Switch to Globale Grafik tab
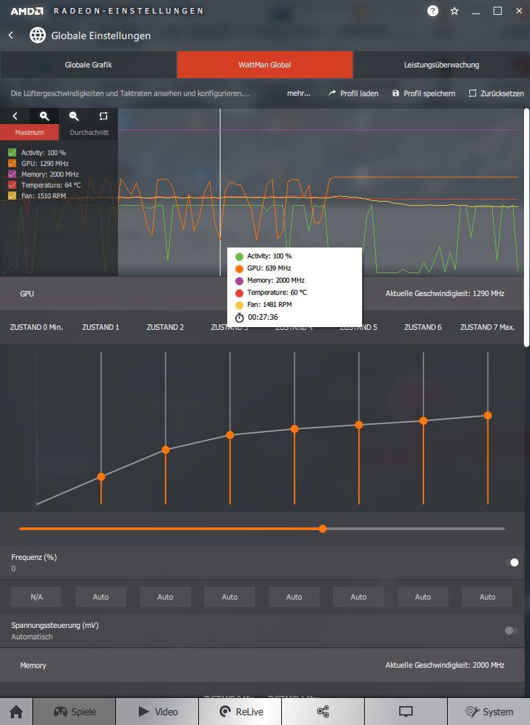Image resolution: width=530 pixels, height=725 pixels. point(88,65)
